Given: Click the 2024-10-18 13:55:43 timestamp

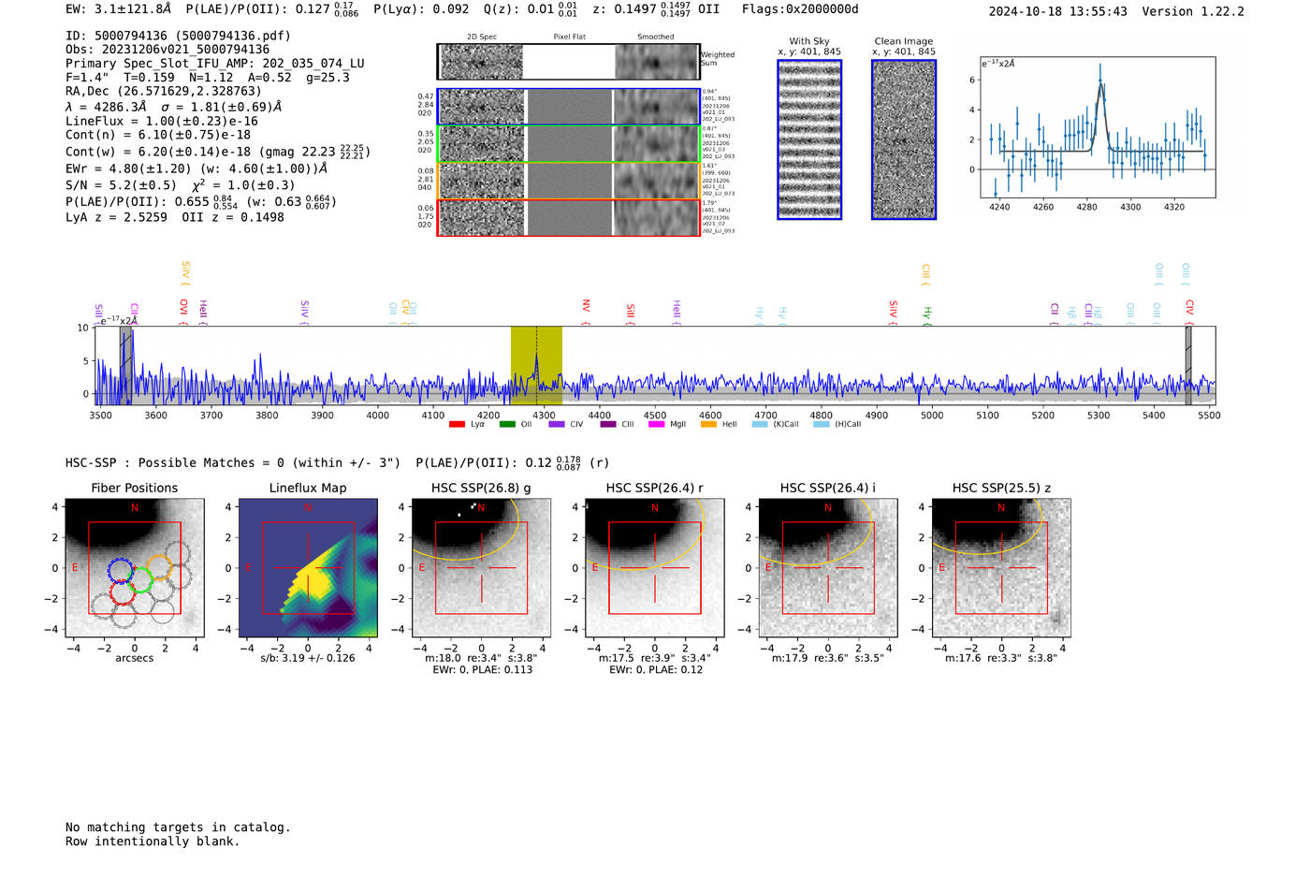Looking at the screenshot, I should 1058,11.
